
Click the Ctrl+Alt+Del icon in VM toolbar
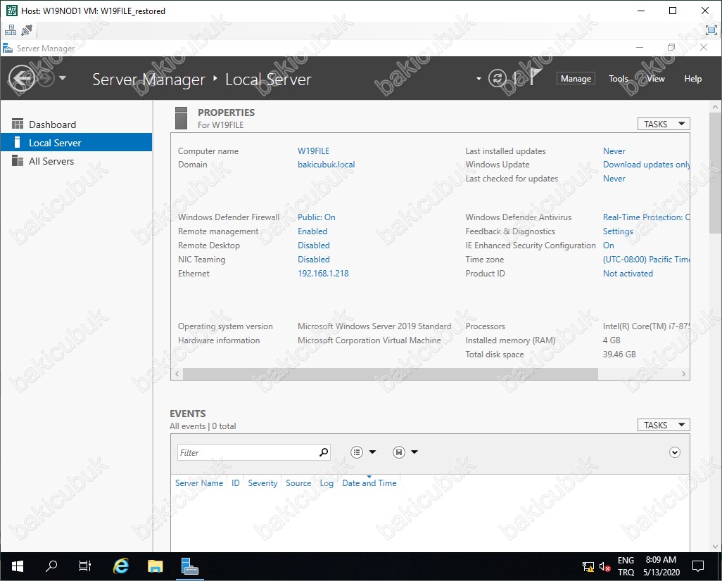point(10,30)
